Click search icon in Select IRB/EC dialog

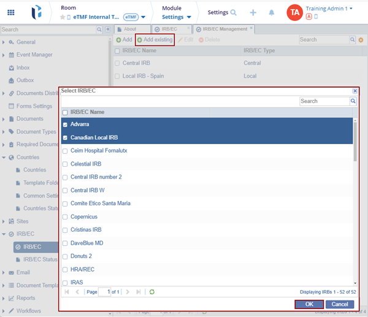pyautogui.click(x=353, y=101)
